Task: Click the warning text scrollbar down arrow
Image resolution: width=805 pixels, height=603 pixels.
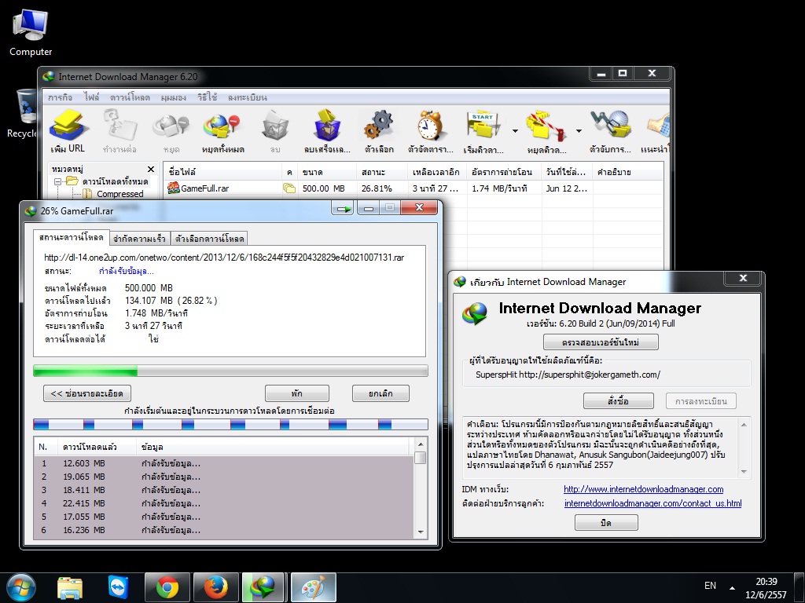Action: pos(744,472)
